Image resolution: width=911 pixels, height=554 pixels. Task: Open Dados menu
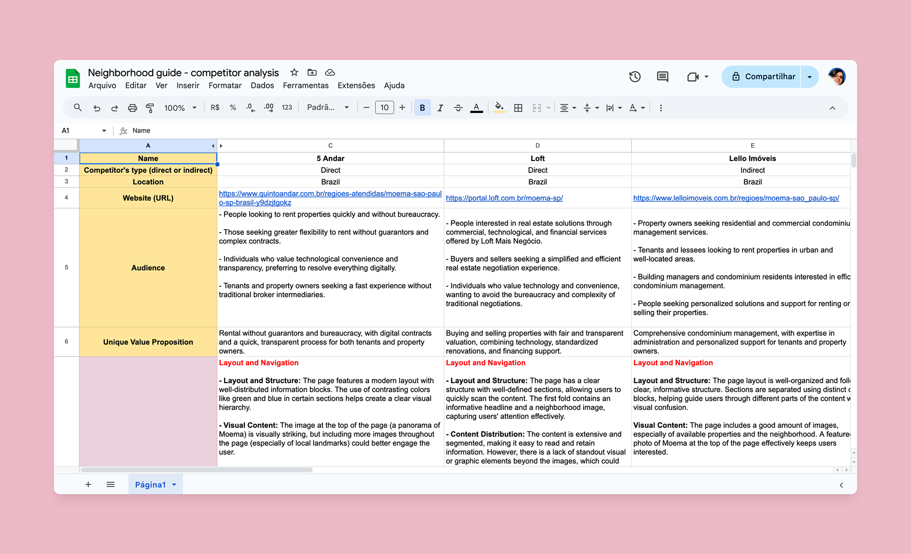(x=262, y=85)
